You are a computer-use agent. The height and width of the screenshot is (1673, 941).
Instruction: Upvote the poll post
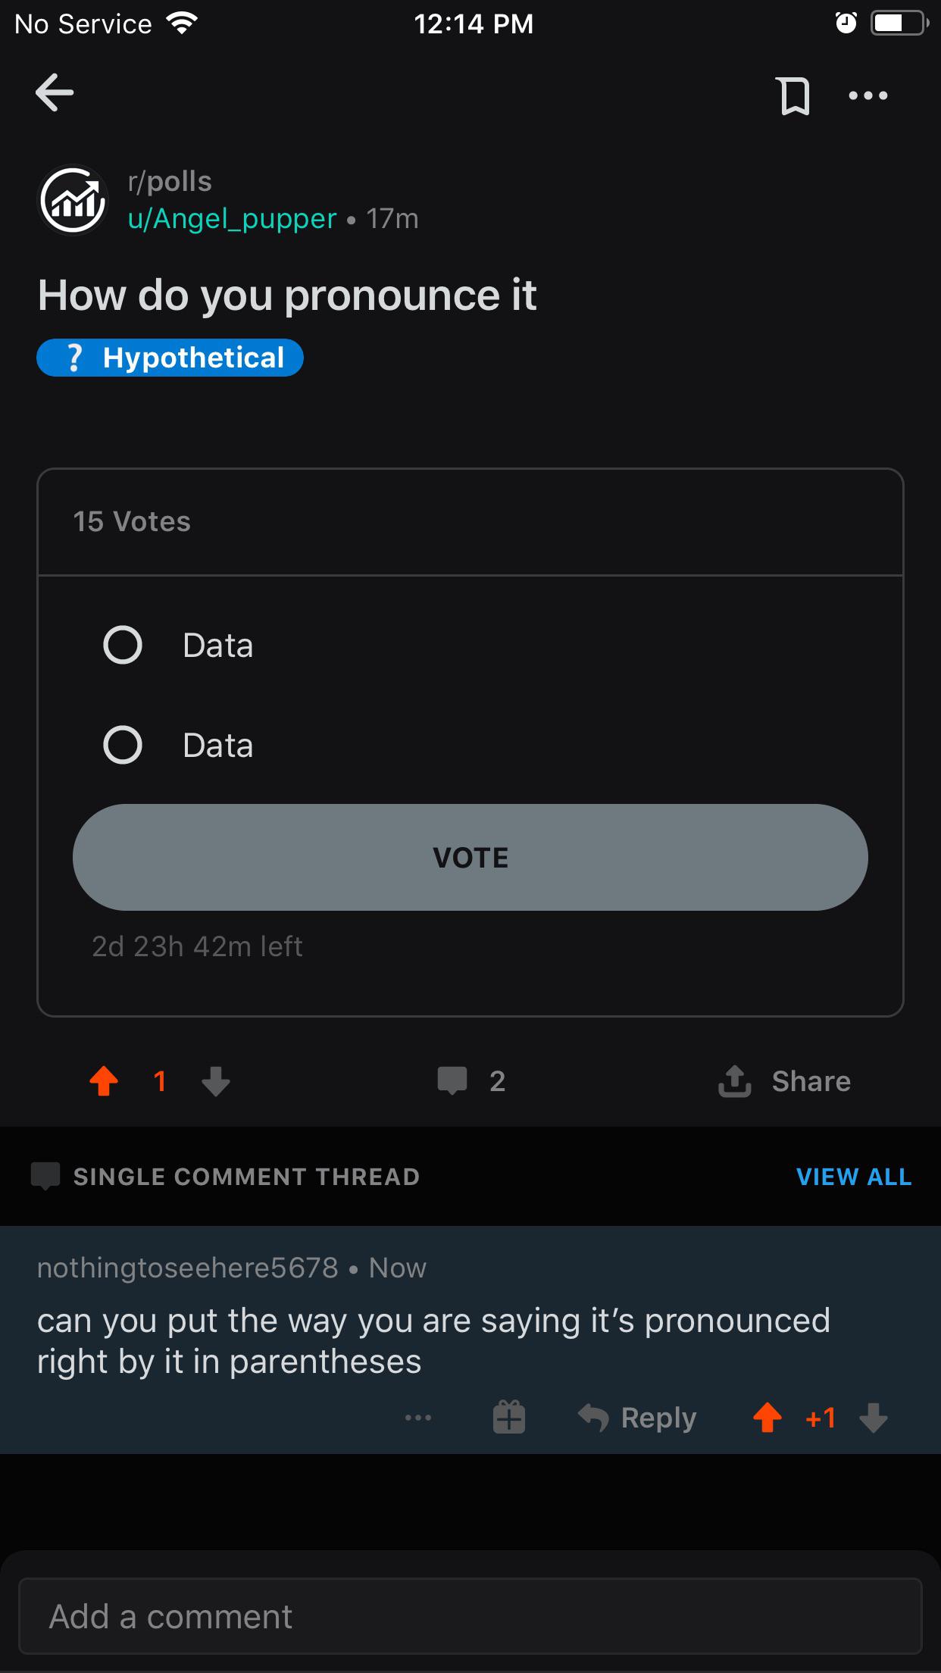[104, 1081]
